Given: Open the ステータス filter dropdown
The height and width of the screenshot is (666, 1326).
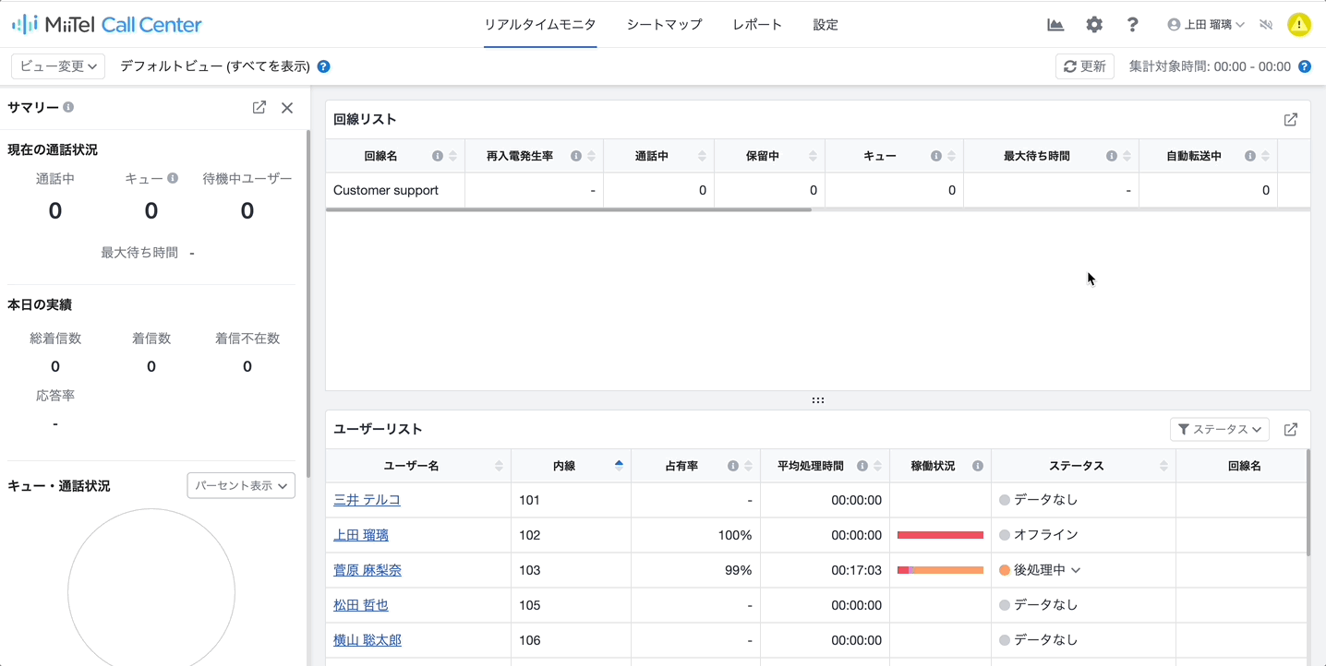Looking at the screenshot, I should click(x=1220, y=430).
